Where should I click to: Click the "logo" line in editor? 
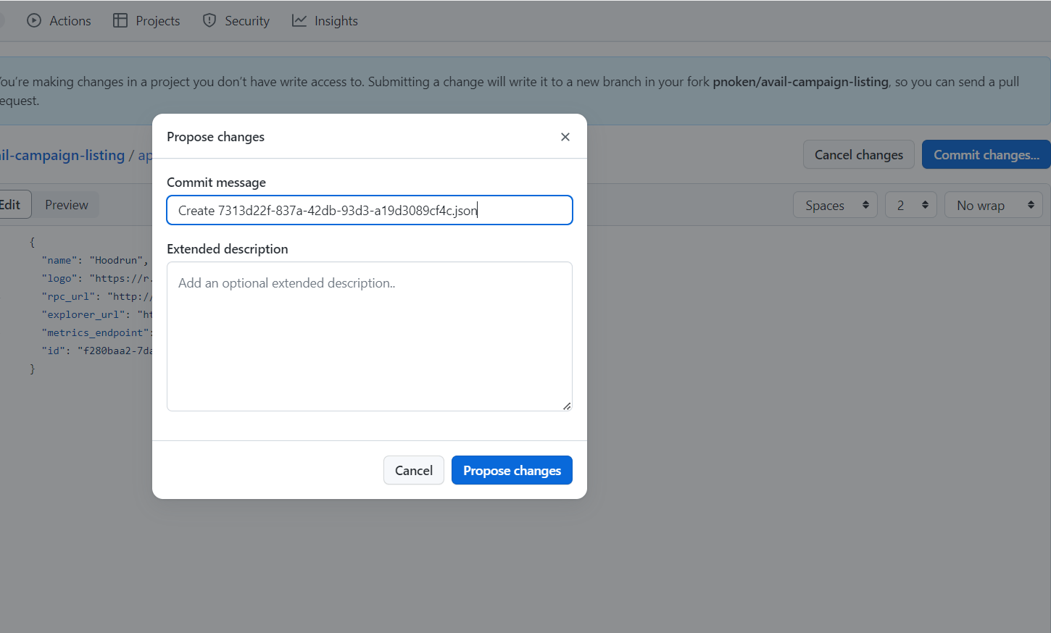click(96, 278)
